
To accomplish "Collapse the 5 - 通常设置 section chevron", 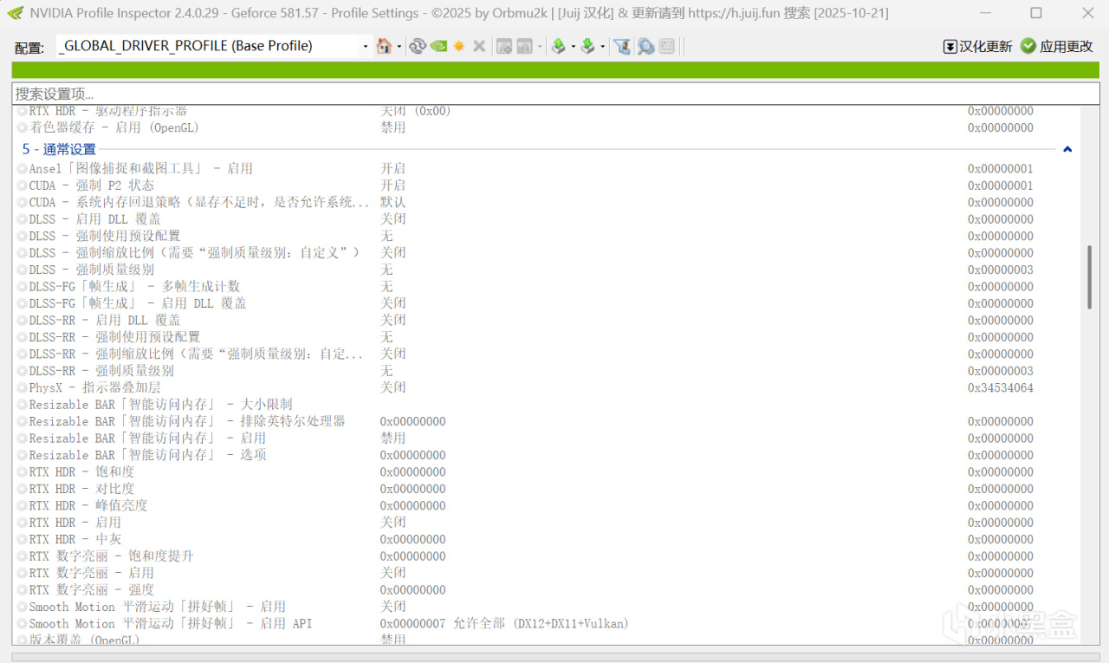I will click(x=1067, y=149).
